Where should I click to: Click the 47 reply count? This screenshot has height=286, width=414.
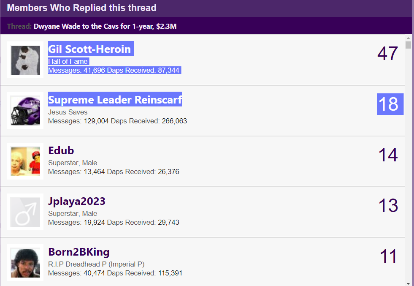coord(387,54)
